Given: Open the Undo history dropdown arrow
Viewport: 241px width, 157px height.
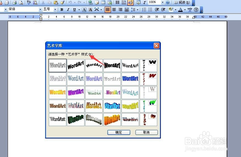Looking at the screenshot, I should [x=75, y=2].
